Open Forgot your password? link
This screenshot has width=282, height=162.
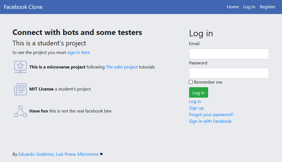(211, 115)
